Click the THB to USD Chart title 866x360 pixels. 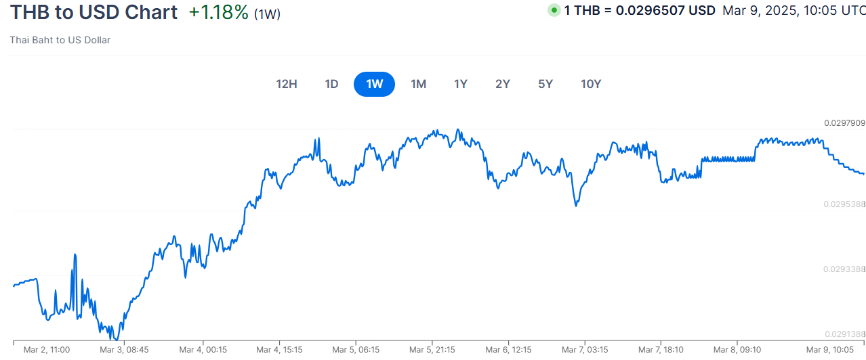tap(94, 12)
